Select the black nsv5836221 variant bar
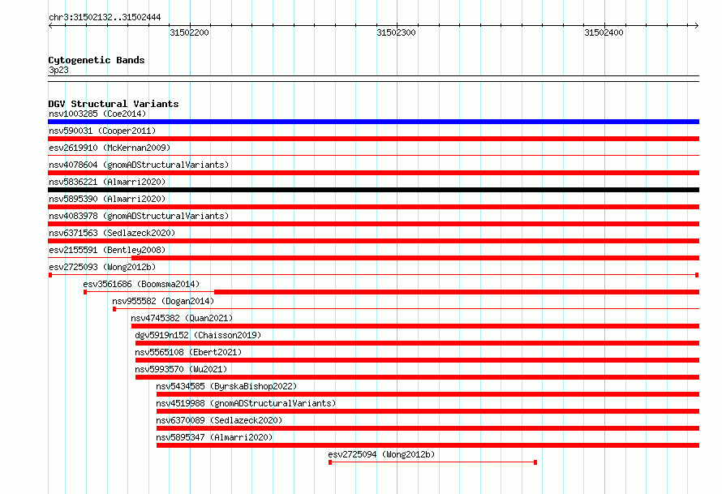This screenshot has height=494, width=722. 373,190
